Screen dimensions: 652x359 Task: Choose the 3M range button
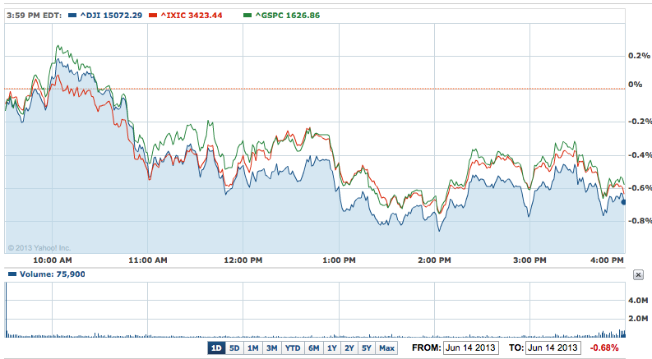(x=271, y=347)
